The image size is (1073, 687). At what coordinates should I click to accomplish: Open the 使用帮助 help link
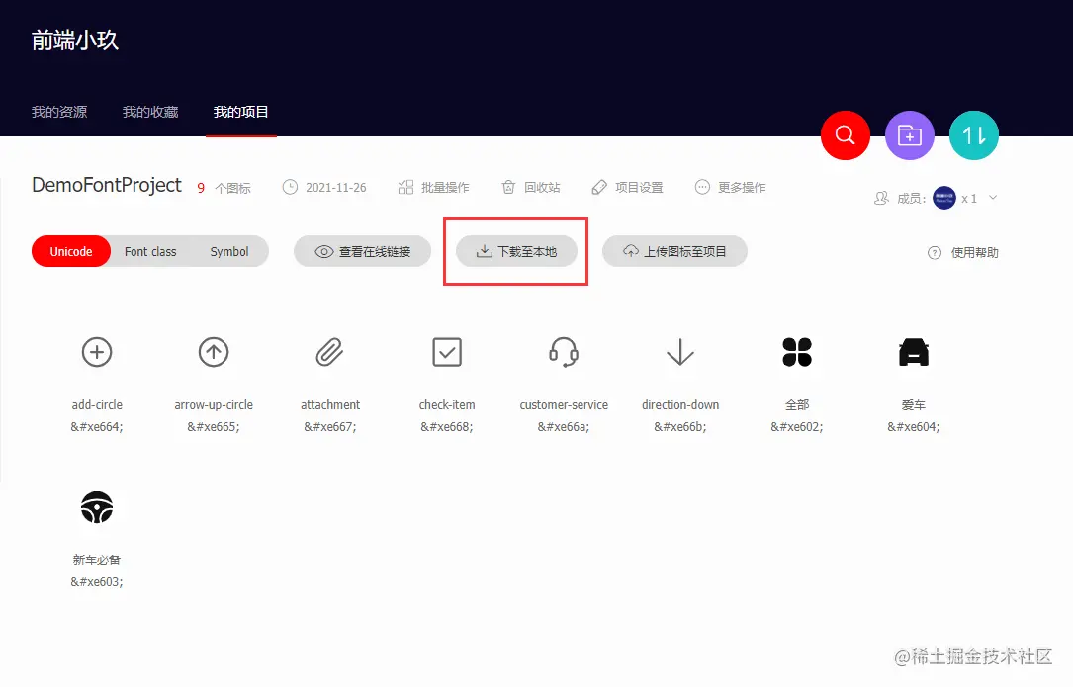click(963, 252)
